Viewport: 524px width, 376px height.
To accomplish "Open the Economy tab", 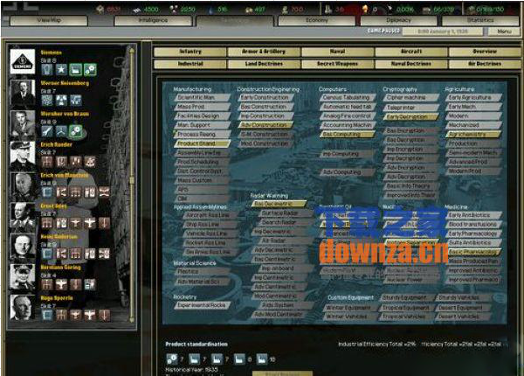I will (317, 20).
